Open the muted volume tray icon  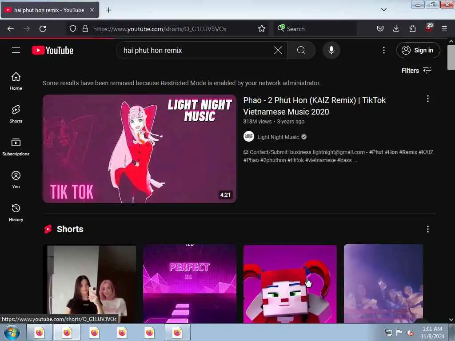point(410,333)
